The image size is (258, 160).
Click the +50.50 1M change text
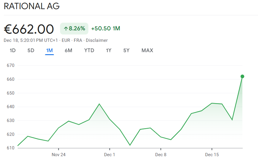click(105, 29)
